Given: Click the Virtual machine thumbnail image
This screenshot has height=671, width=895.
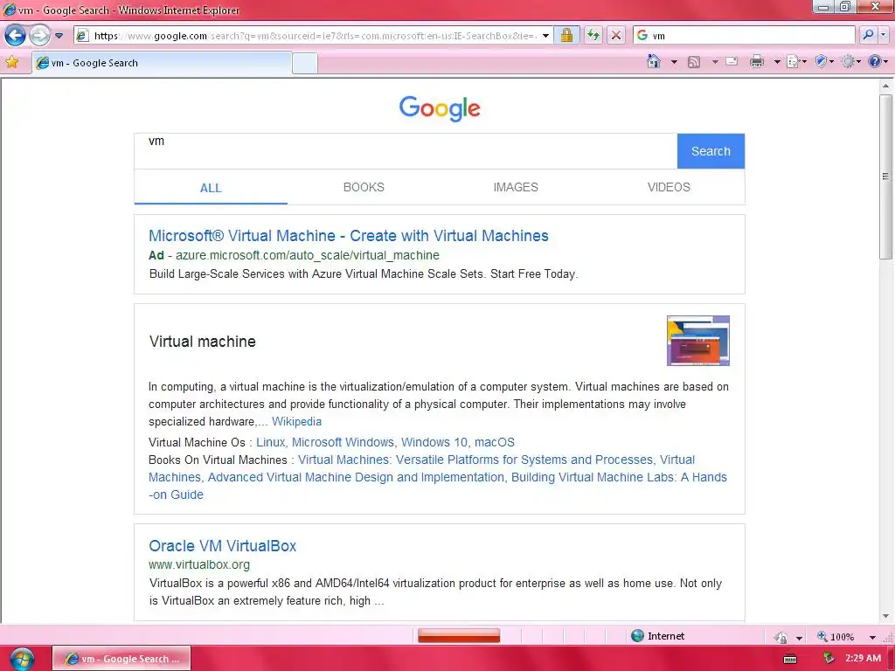Looking at the screenshot, I should 698,341.
